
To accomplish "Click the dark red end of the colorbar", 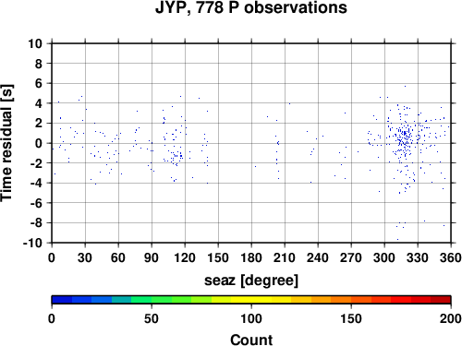I will click(x=441, y=300).
